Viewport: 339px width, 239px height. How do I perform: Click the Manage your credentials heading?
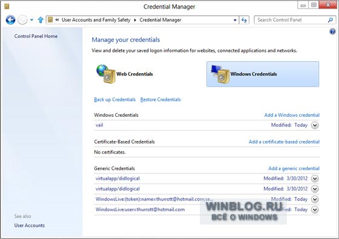click(126, 40)
